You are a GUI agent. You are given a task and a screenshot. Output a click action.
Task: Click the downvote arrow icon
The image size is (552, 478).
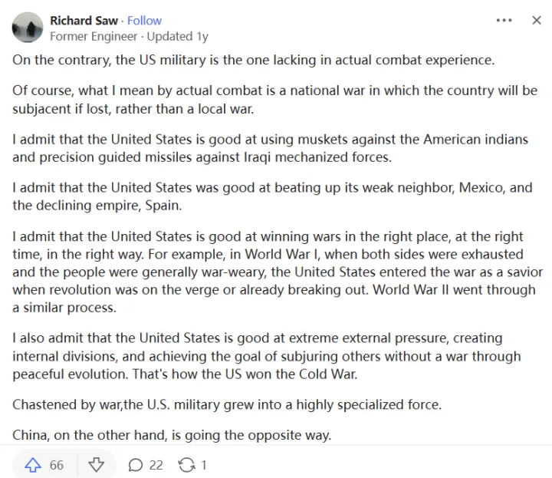(96, 465)
